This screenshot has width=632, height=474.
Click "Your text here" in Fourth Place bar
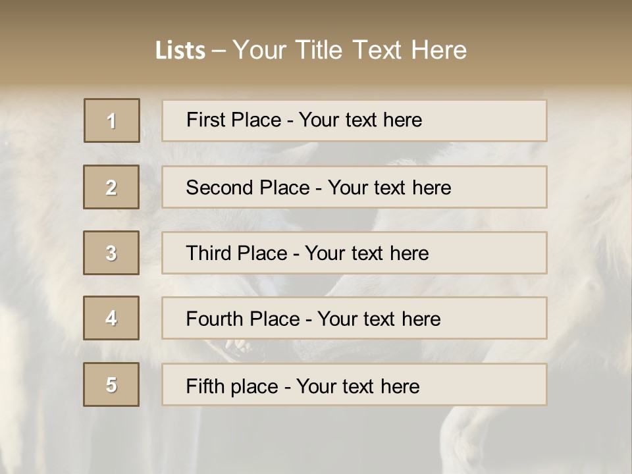tap(379, 319)
